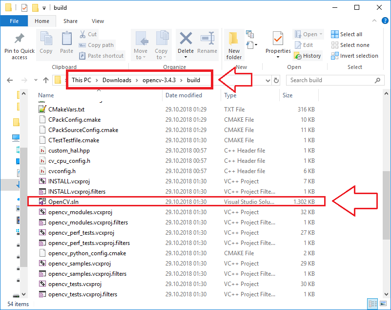Select cvconfig.h in the file list
Viewport: 391px width, 310px height.
pyautogui.click(x=176, y=171)
